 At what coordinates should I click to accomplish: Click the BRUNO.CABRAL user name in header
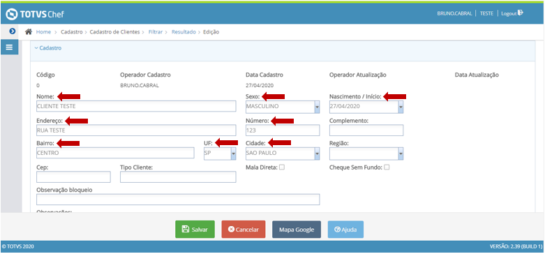click(x=454, y=13)
